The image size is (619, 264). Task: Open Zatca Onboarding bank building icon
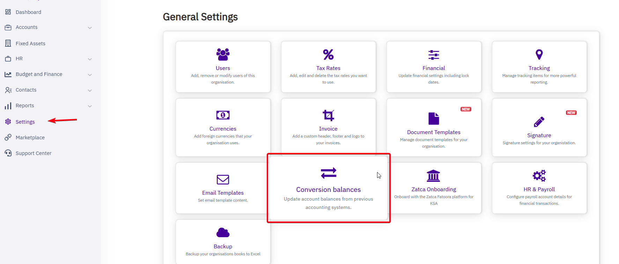coord(433,176)
